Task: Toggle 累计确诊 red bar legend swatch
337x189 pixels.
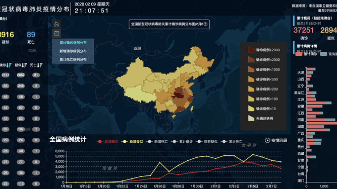Action: pyautogui.click(x=299, y=54)
